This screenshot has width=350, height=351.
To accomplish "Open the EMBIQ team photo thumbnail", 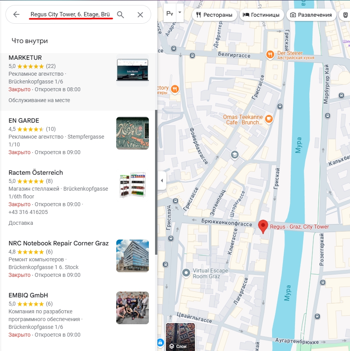I will (133, 308).
